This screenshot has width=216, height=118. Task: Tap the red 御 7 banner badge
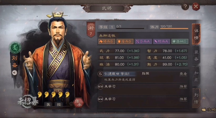(x=91, y=30)
